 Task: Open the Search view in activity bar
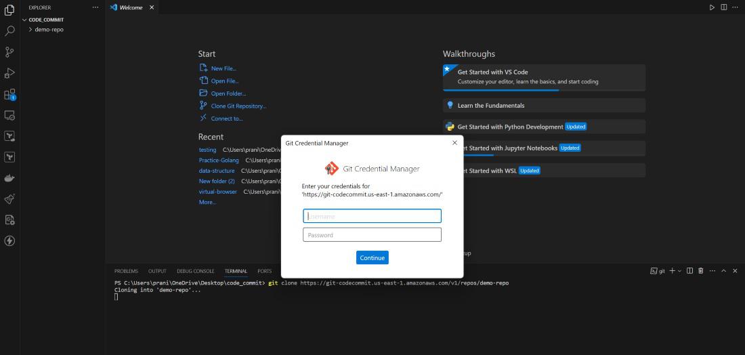pyautogui.click(x=9, y=31)
